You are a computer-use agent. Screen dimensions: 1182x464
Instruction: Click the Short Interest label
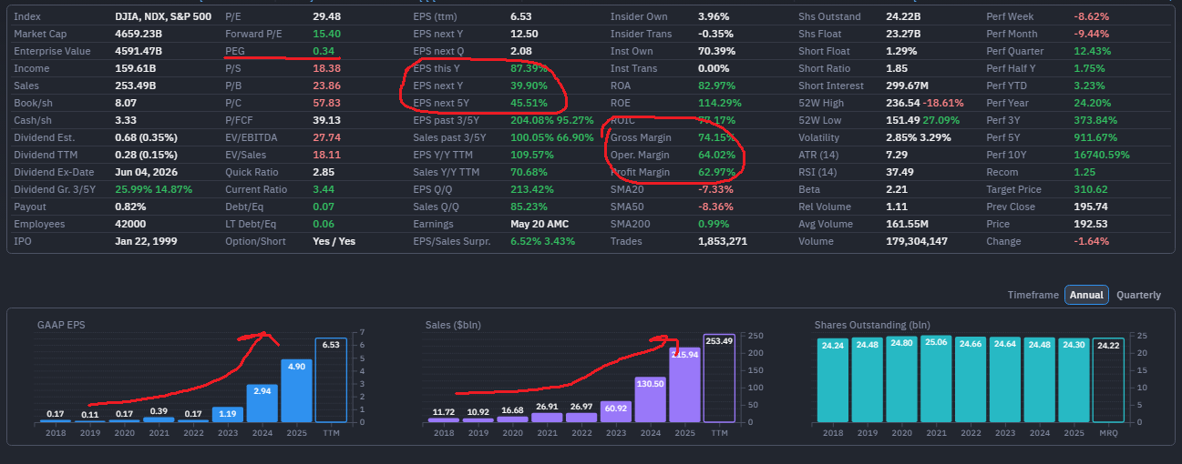click(831, 86)
